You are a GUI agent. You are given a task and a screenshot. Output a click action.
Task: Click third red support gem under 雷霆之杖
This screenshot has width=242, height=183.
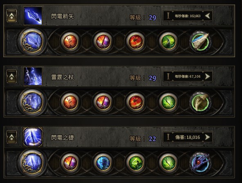(136, 102)
